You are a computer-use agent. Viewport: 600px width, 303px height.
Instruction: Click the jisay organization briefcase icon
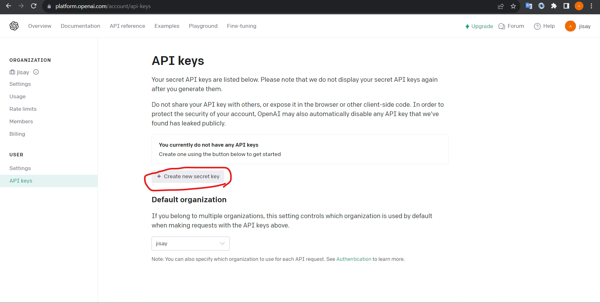[x=12, y=72]
